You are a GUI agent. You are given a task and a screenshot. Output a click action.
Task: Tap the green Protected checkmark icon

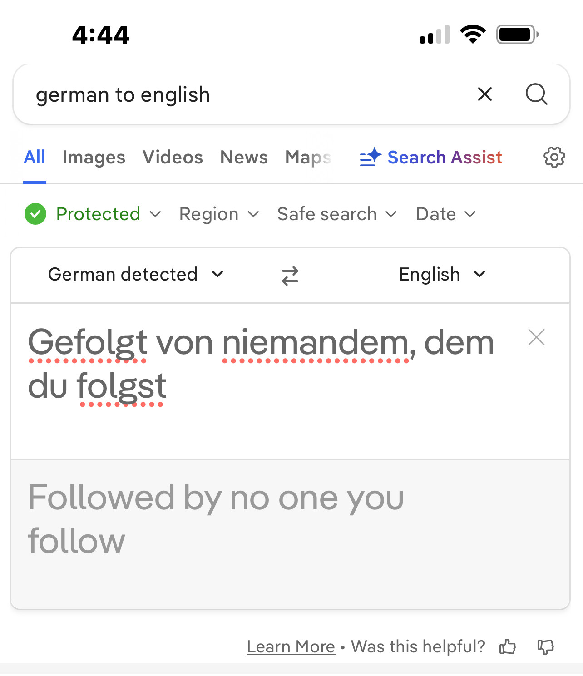35,214
